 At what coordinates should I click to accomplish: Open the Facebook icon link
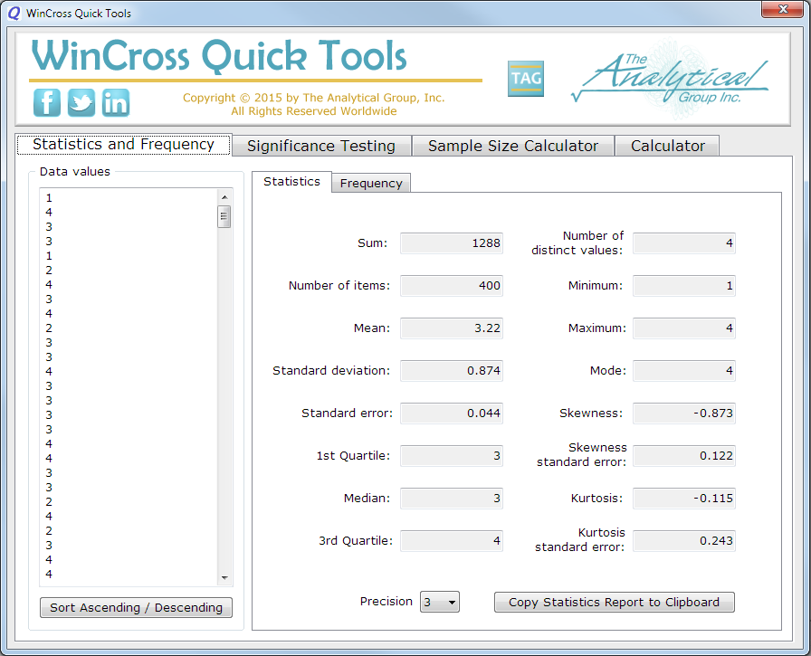click(46, 102)
